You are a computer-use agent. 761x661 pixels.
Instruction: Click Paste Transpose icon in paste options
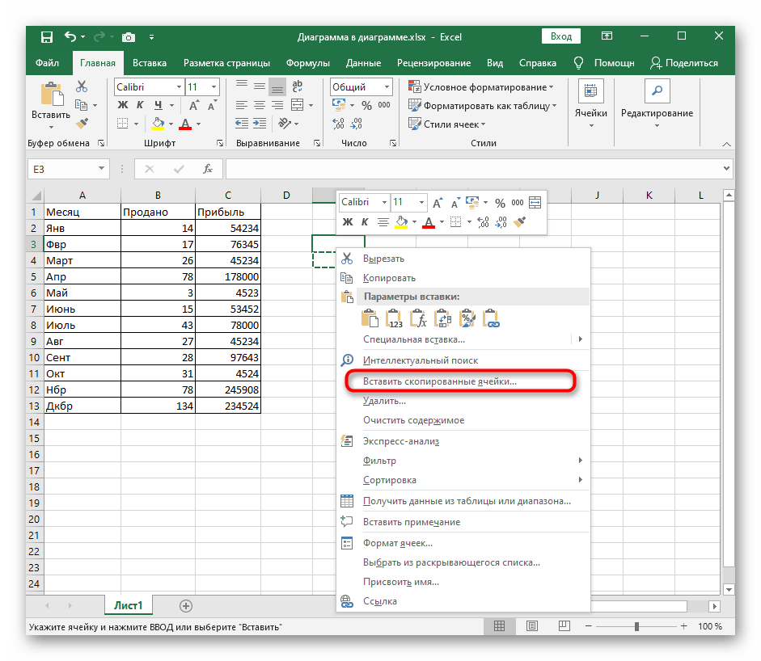(442, 318)
